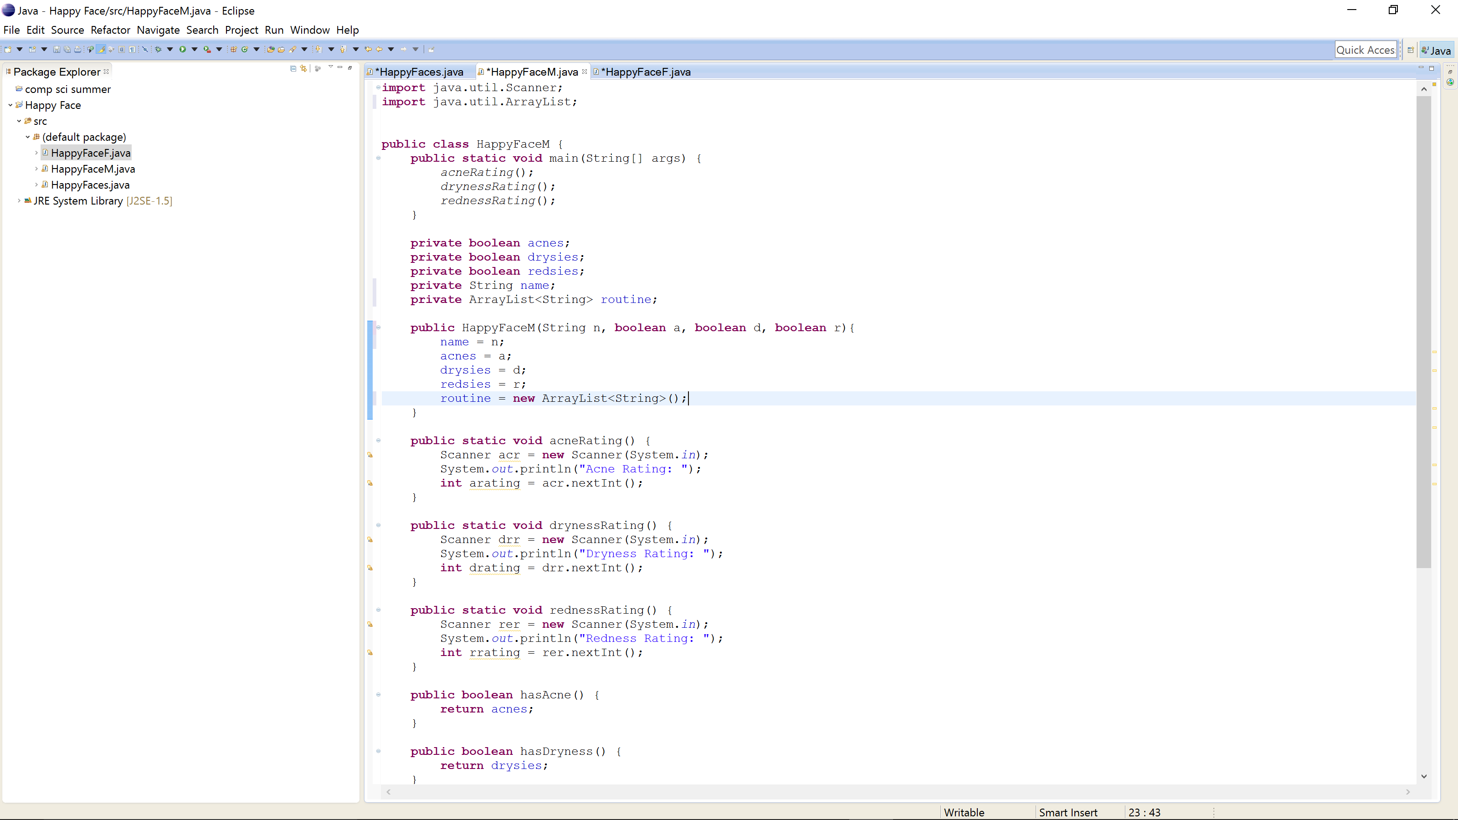Click the green Run button in toolbar
1458x820 pixels.
click(x=183, y=50)
